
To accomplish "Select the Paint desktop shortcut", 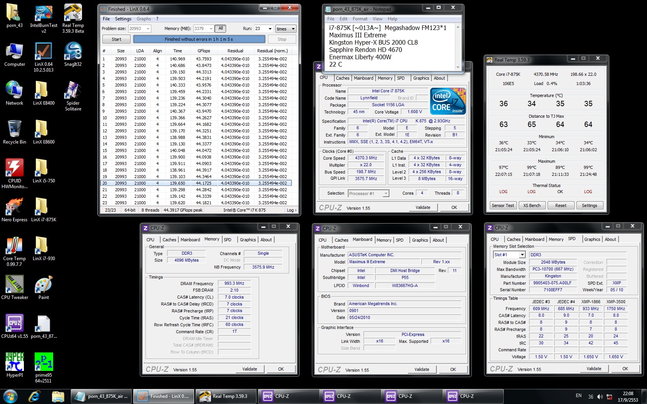I will tap(44, 288).
